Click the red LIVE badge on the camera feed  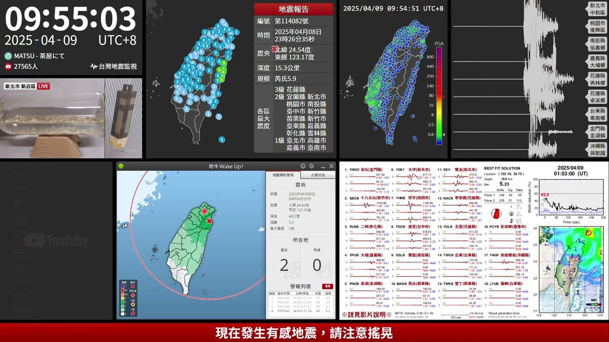click(x=43, y=86)
